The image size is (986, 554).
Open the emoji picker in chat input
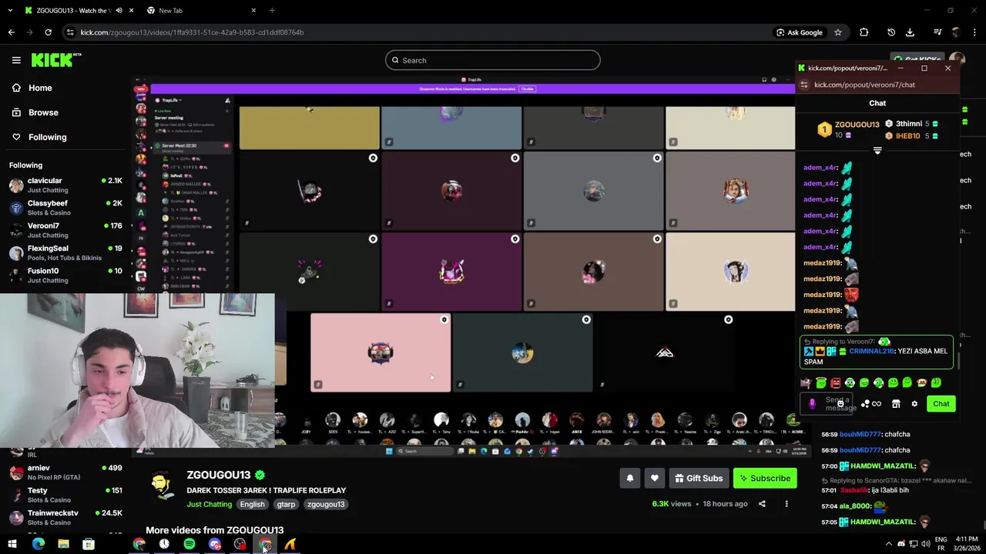840,403
